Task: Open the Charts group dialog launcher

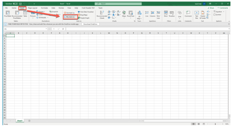Action: click(x=135, y=21)
